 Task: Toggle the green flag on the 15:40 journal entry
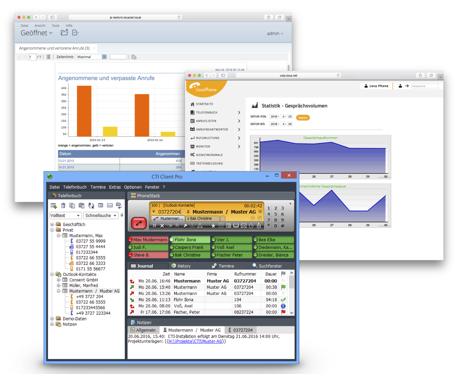coord(283,287)
